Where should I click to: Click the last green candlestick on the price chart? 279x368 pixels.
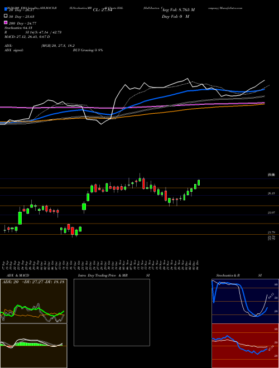pos(199,182)
